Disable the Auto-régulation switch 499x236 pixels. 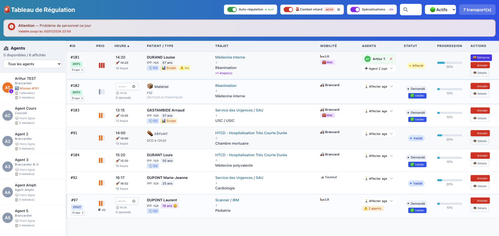(x=232, y=10)
